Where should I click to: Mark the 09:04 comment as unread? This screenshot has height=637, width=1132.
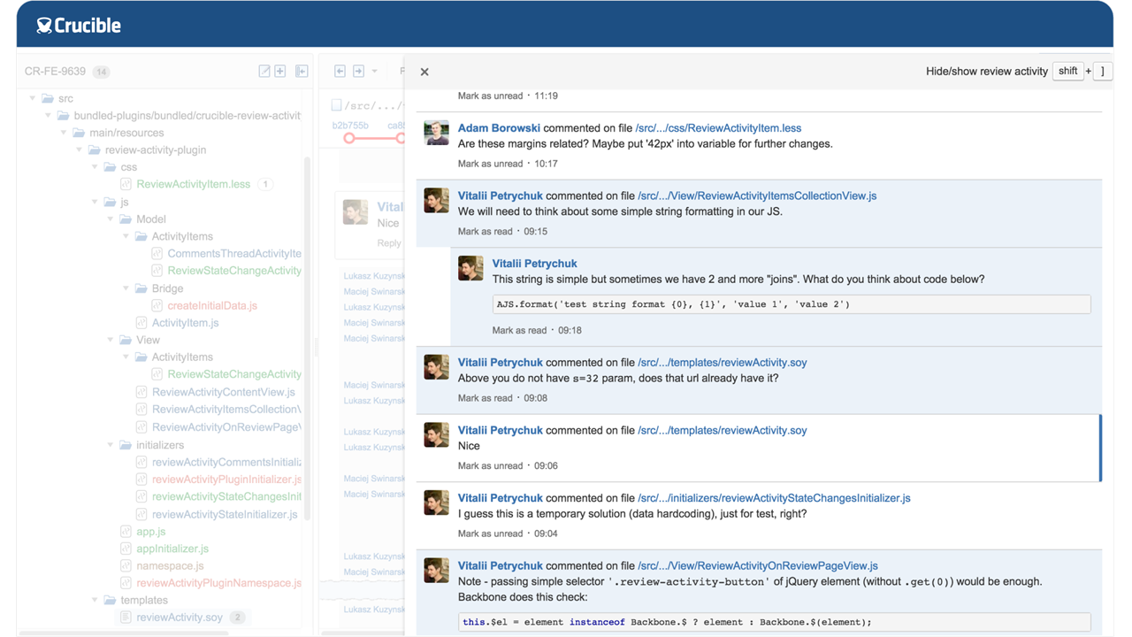[491, 533]
